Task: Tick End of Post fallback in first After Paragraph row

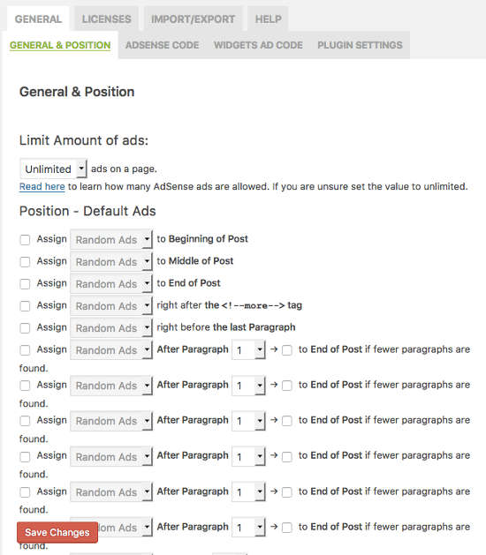Action: coord(287,350)
